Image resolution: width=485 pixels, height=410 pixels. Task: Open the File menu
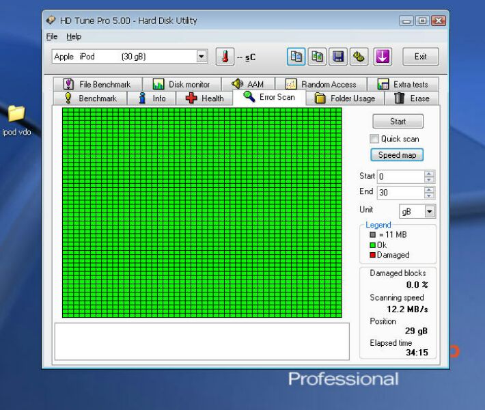(52, 36)
